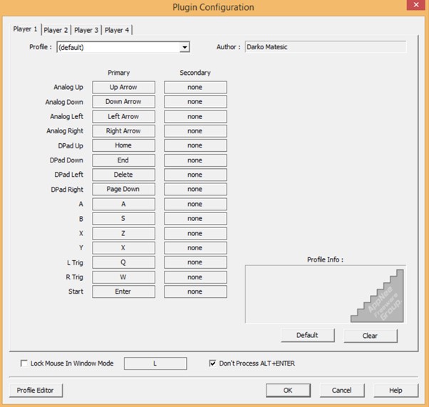Image resolution: width=429 pixels, height=407 pixels.
Task: Rebind Start primary key Enter
Action: (x=124, y=292)
